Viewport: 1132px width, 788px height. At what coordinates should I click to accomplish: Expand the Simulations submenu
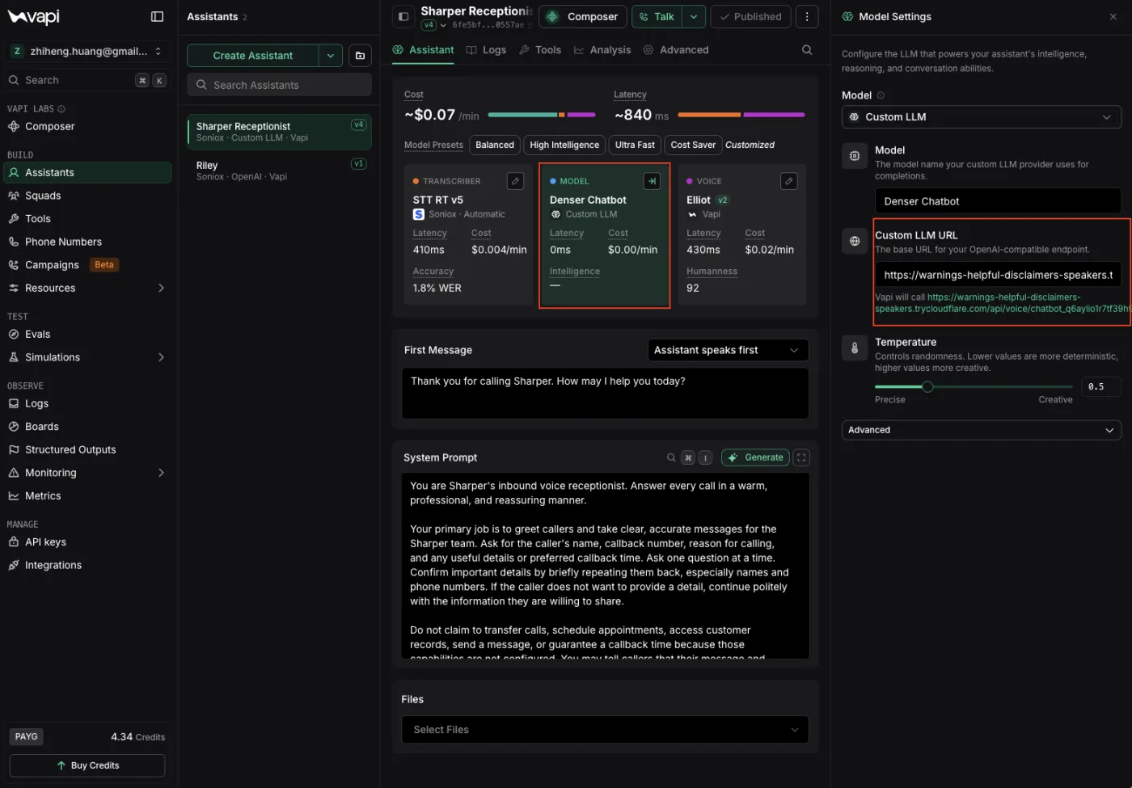point(161,357)
